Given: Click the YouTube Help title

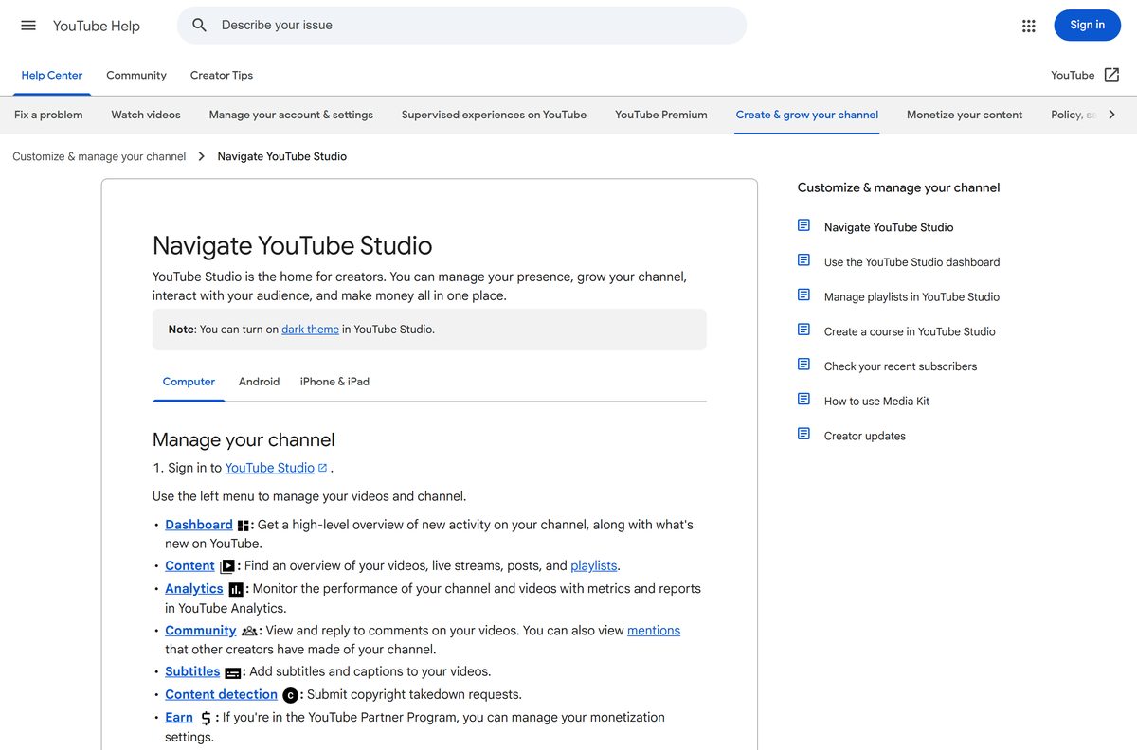Looking at the screenshot, I should [97, 26].
